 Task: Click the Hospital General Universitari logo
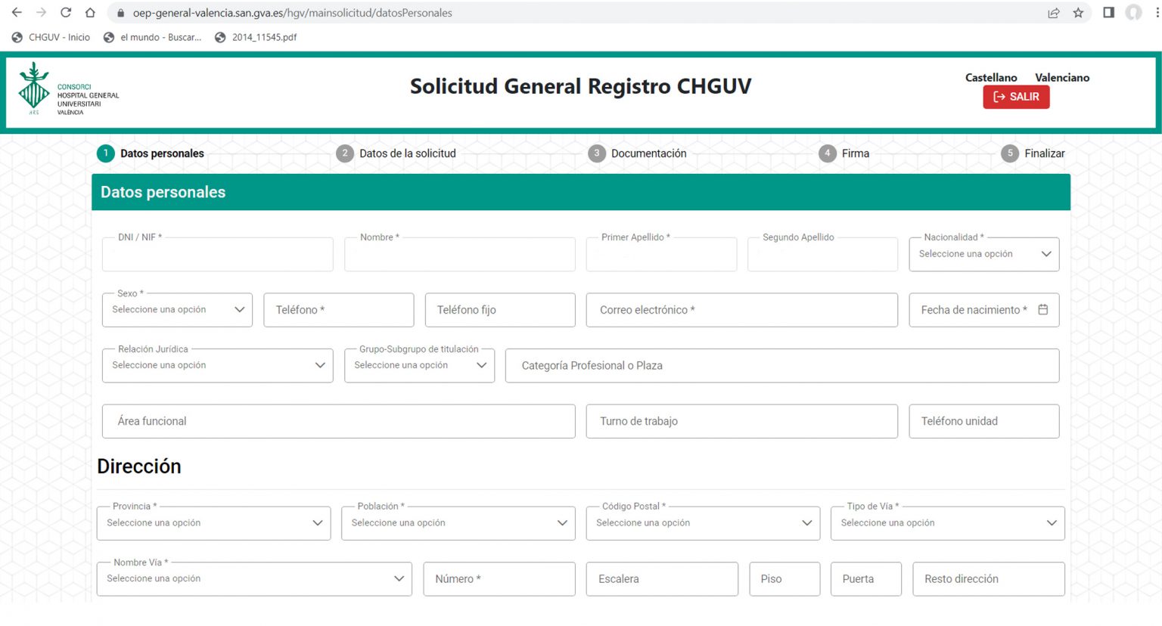pyautogui.click(x=68, y=91)
